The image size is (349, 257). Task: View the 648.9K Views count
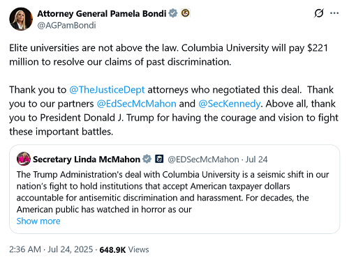(124, 249)
